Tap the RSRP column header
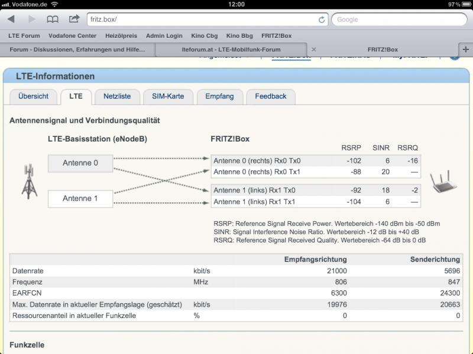This screenshot has height=354, width=473. click(x=351, y=148)
